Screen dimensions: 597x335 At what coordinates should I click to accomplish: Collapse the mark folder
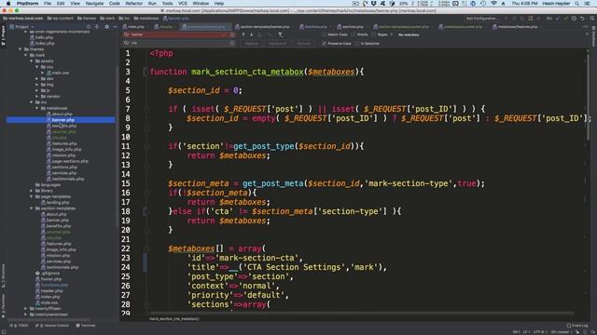tap(26, 55)
